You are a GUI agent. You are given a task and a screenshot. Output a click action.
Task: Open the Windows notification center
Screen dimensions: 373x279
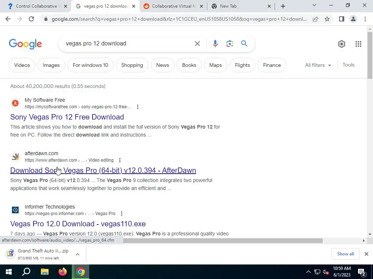pos(362,272)
